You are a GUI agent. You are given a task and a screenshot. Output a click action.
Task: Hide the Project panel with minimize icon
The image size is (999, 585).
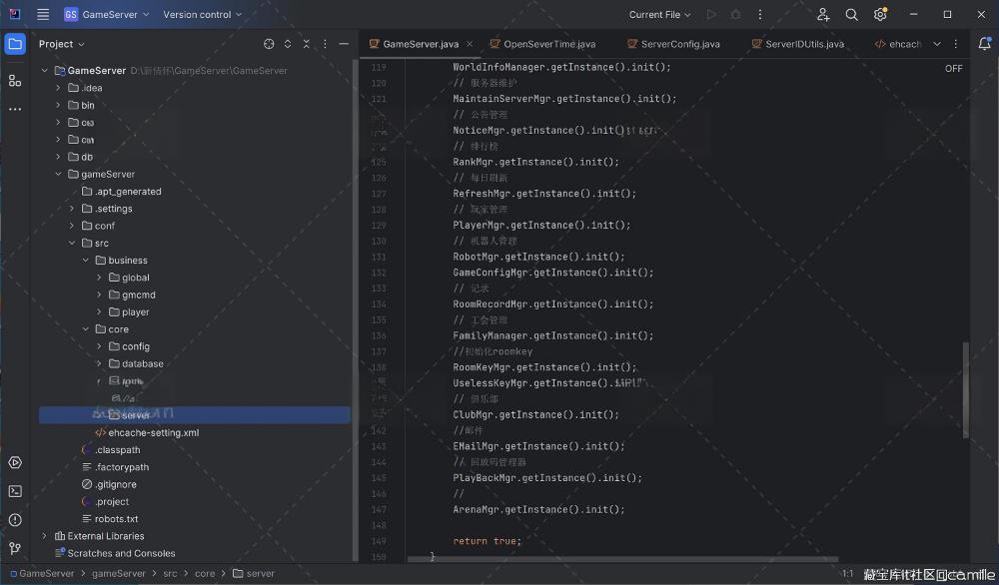pos(344,44)
